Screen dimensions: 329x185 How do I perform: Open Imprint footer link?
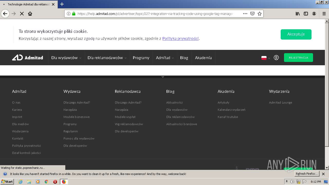click(17, 117)
